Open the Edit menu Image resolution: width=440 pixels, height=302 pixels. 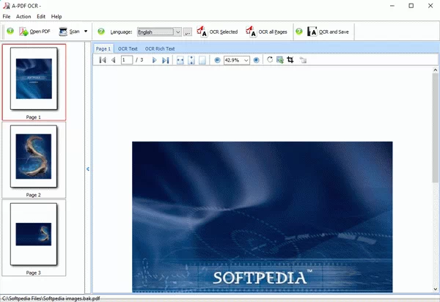(41, 17)
